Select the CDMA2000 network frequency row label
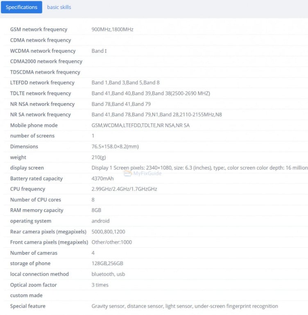This screenshot has width=308, height=315. [46, 61]
